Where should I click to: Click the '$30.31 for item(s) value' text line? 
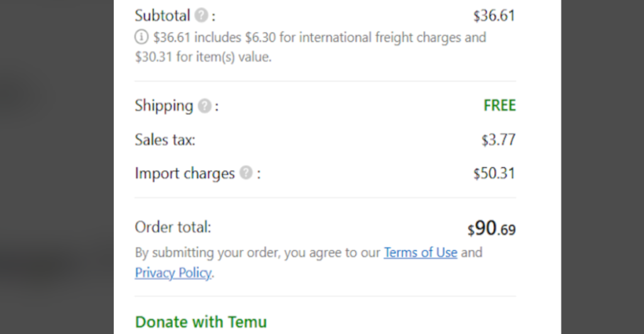203,57
